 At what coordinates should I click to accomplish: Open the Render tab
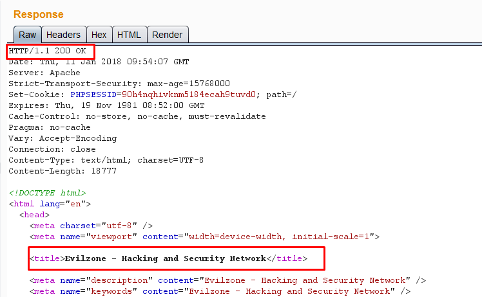[168, 35]
